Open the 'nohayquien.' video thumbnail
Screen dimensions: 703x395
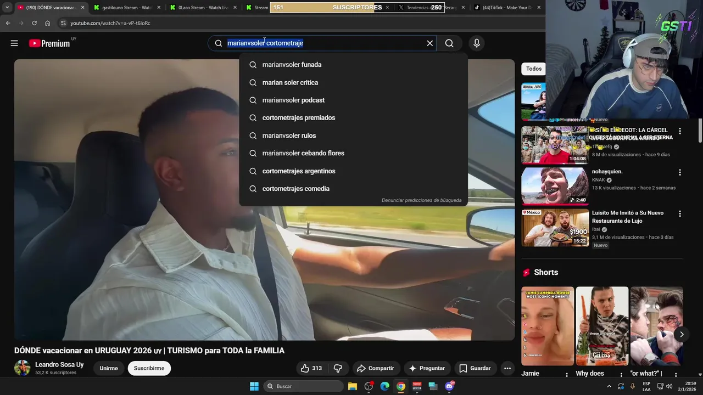point(555,186)
